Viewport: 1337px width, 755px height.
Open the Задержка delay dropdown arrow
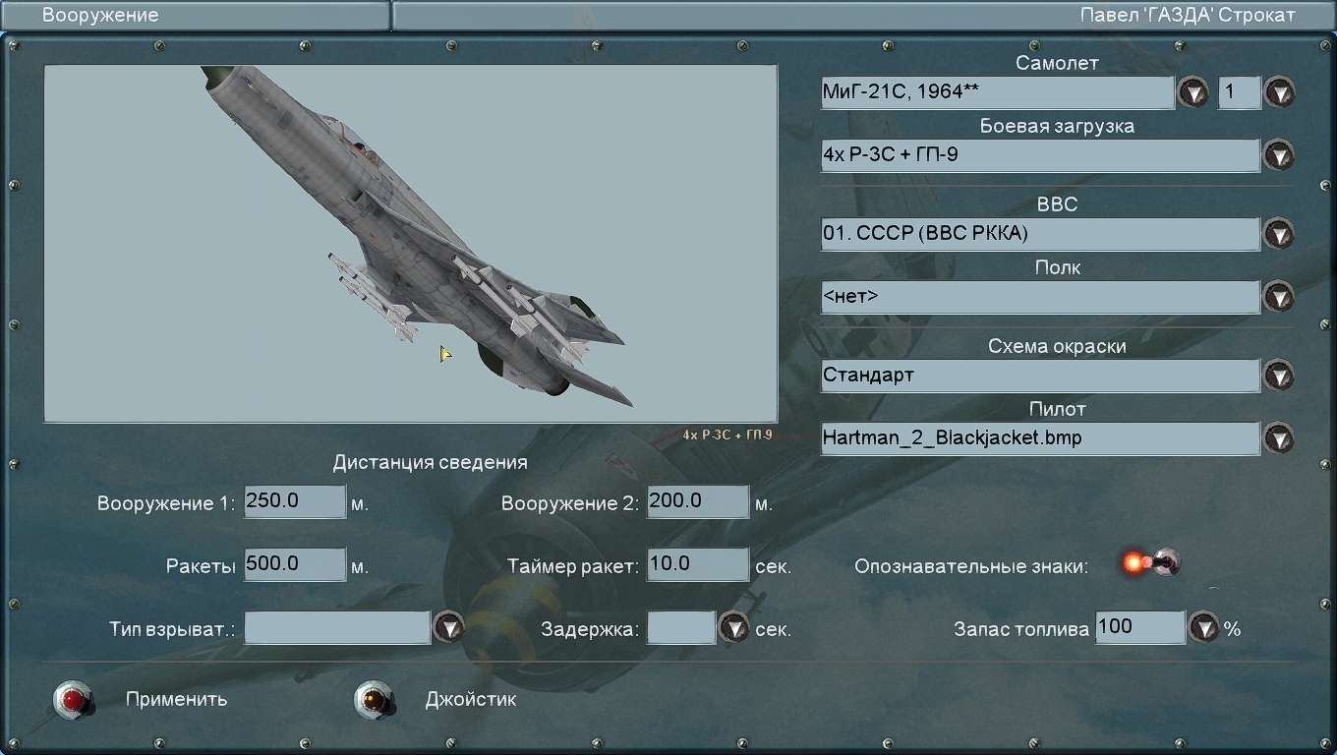click(733, 627)
